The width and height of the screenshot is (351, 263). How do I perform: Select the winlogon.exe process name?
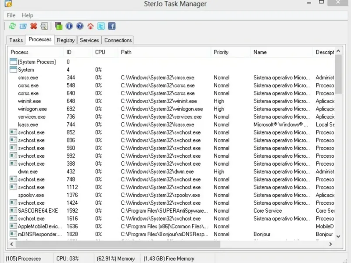click(32, 109)
